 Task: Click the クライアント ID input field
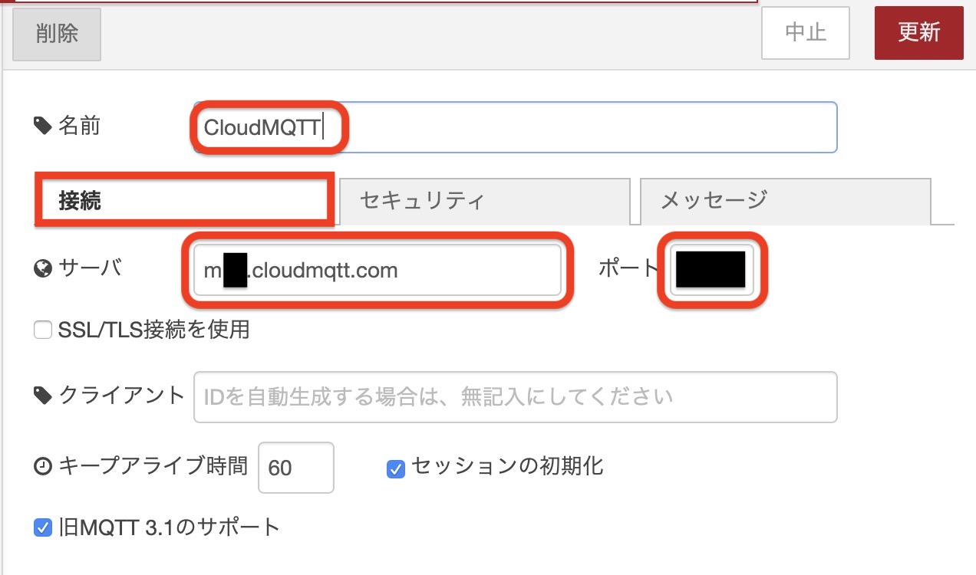(x=515, y=397)
